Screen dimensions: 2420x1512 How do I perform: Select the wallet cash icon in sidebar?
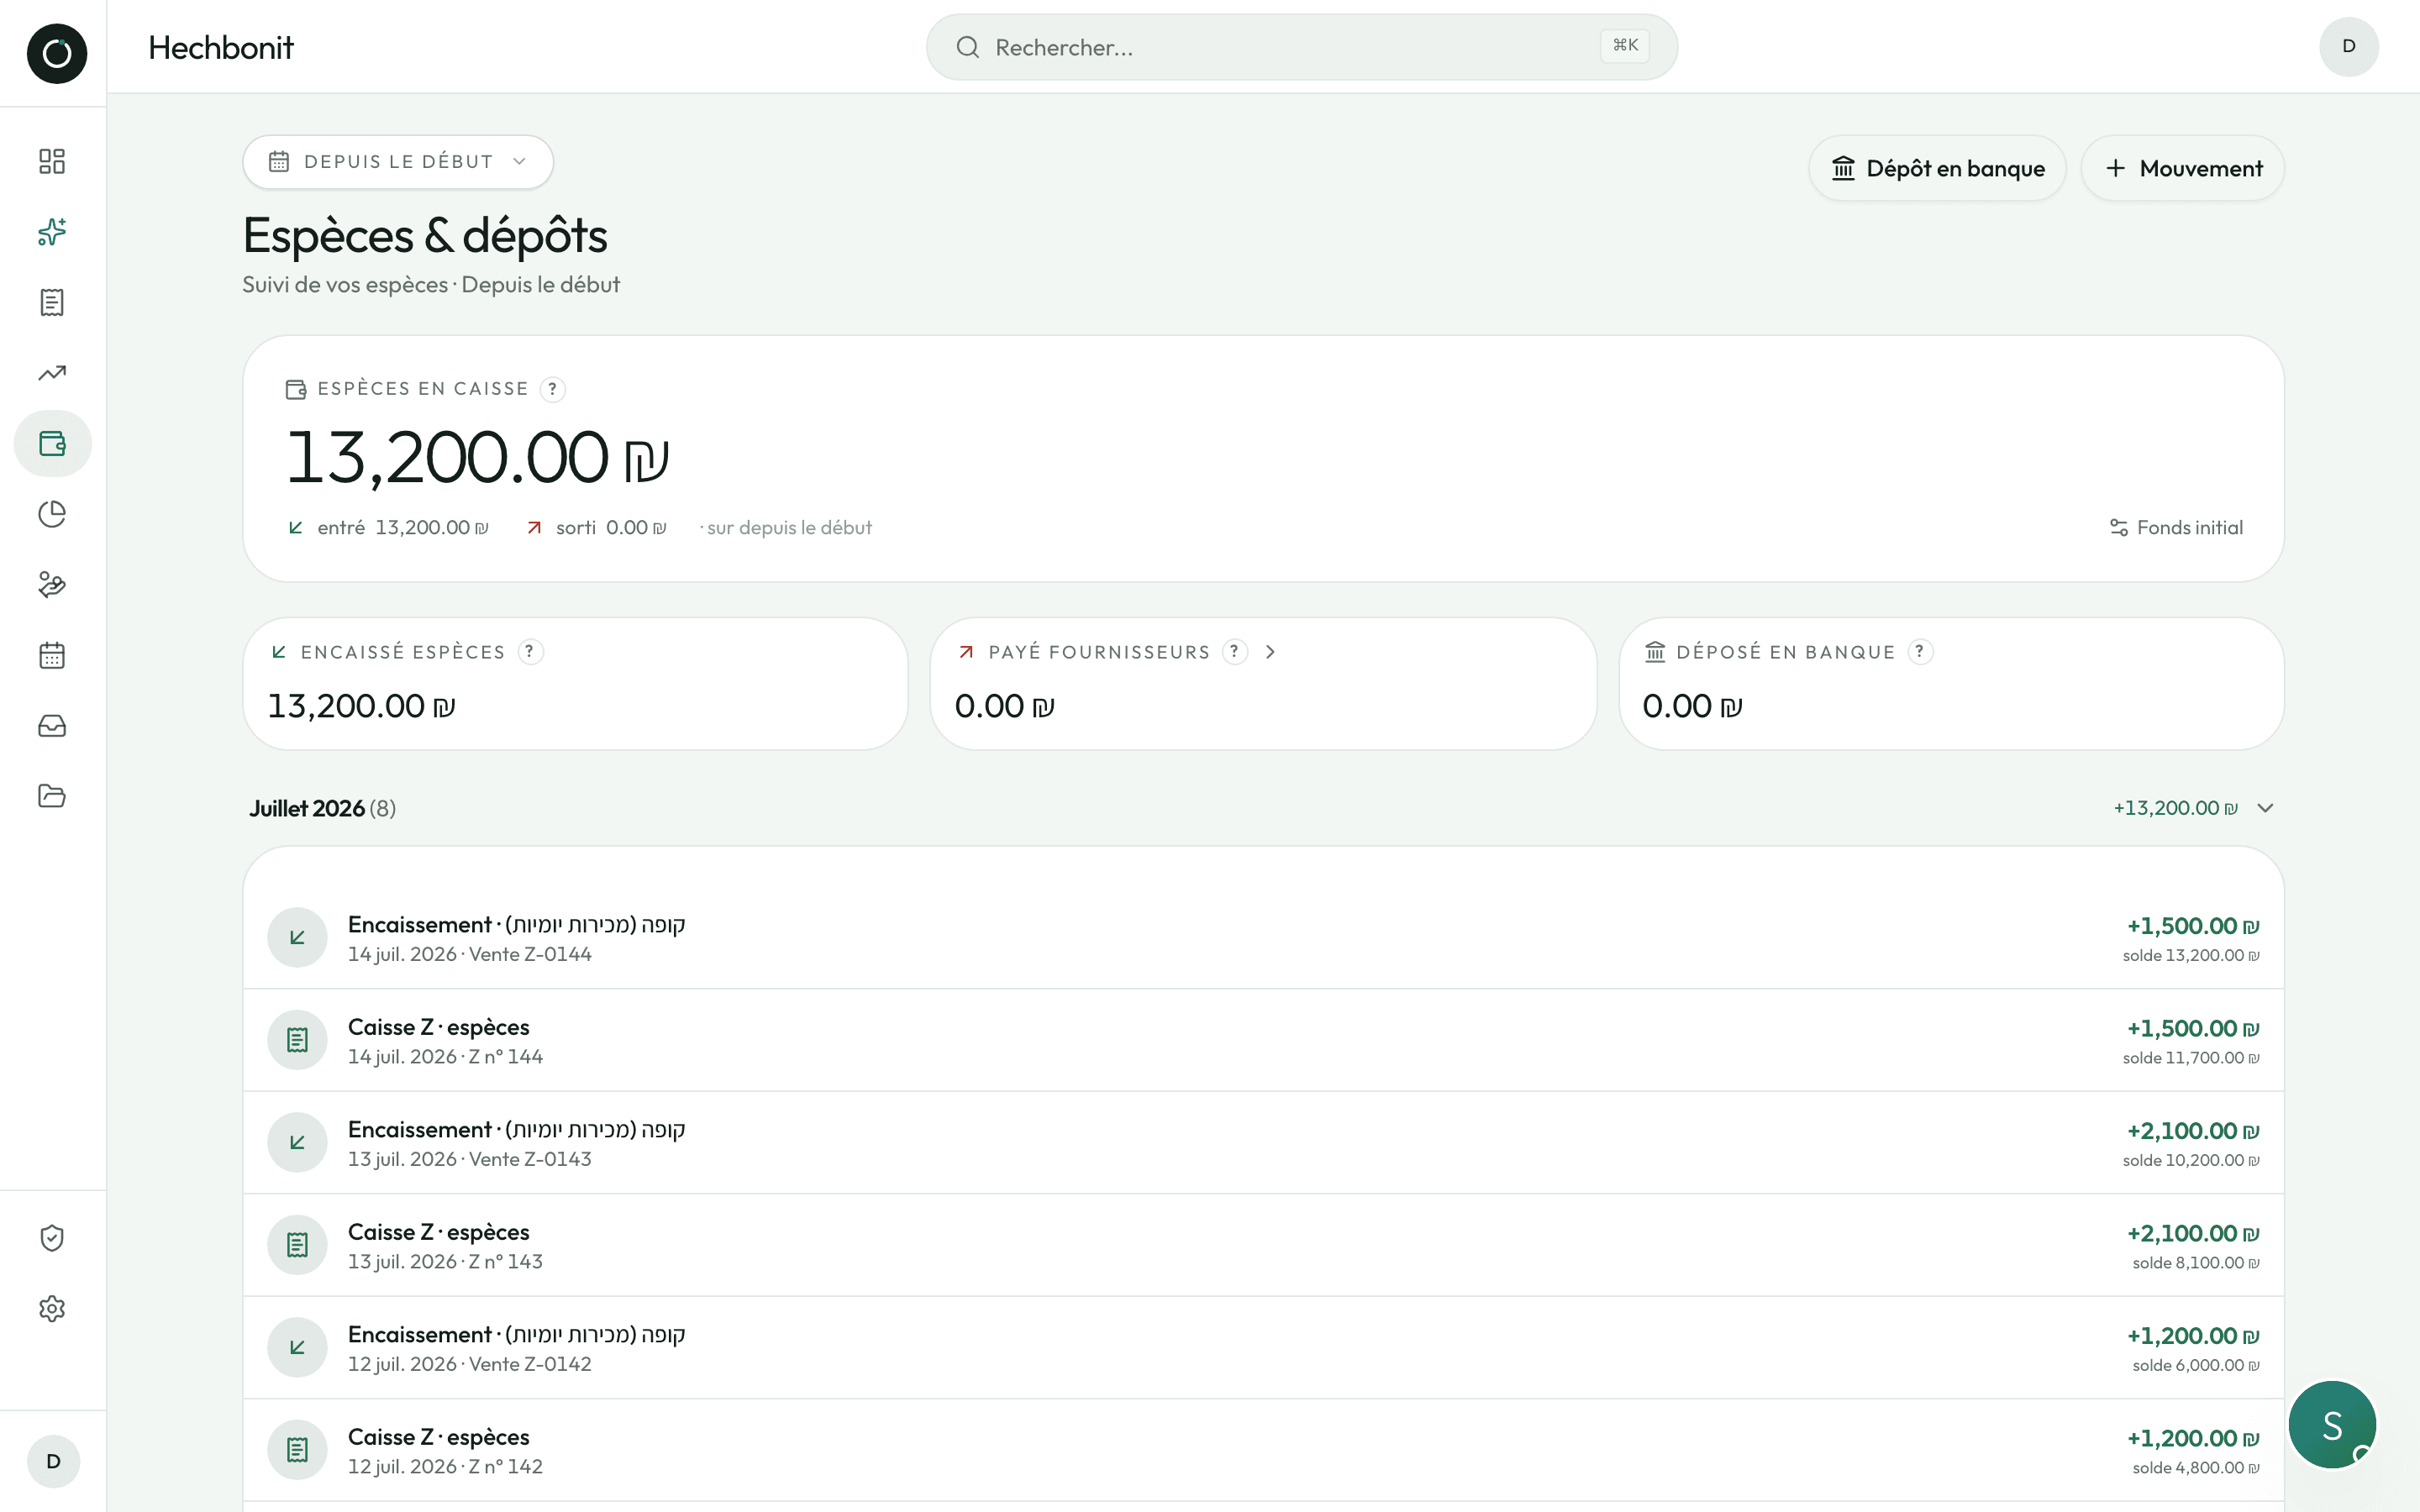(x=52, y=443)
